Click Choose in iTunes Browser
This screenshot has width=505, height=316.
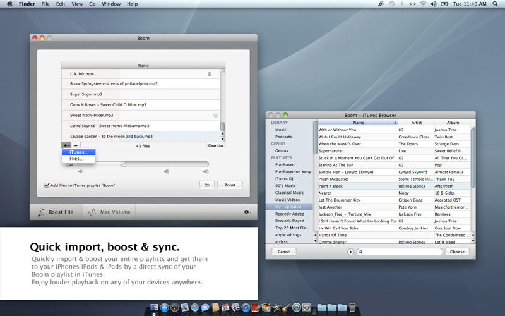pyautogui.click(x=457, y=252)
